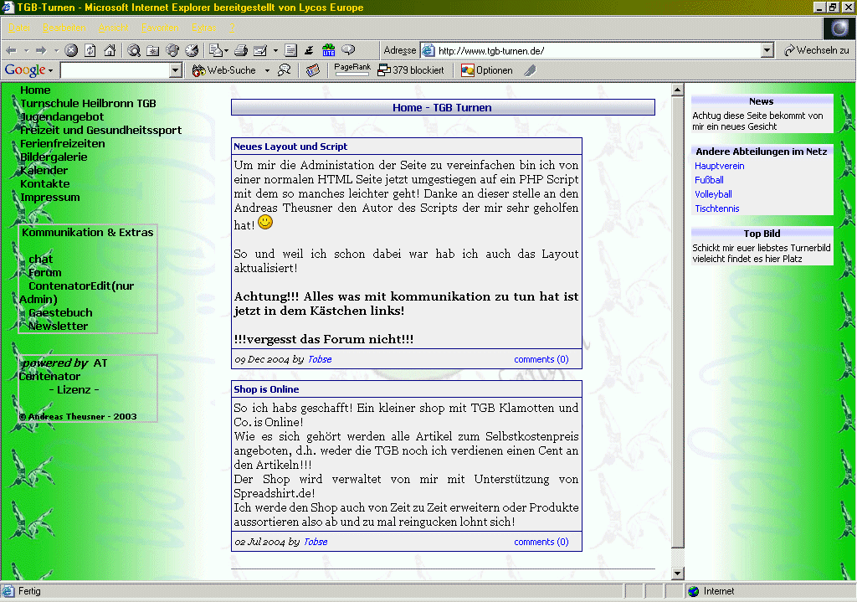Viewport: 857px width, 602px height.
Task: Open Google toolbar Optionen
Action: tap(487, 70)
